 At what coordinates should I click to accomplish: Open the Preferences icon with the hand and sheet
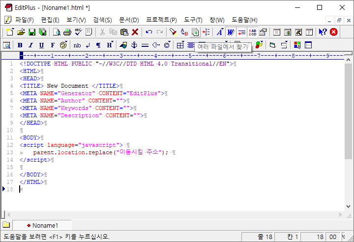click(x=263, y=32)
